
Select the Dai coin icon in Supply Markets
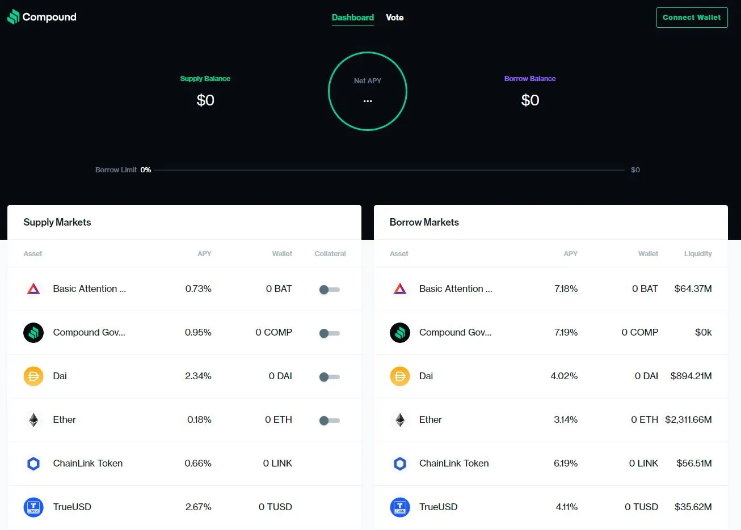click(33, 376)
